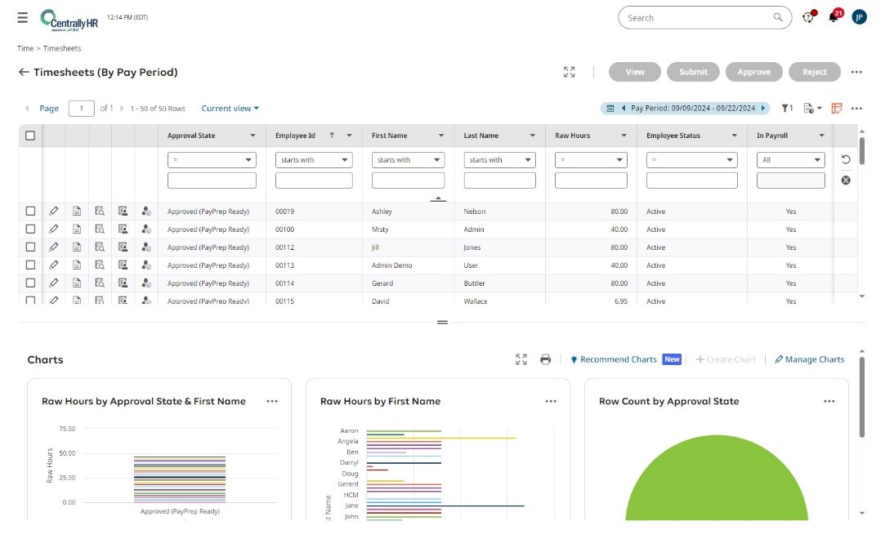
Task: Sort by Last Name column header
Action: [480, 136]
